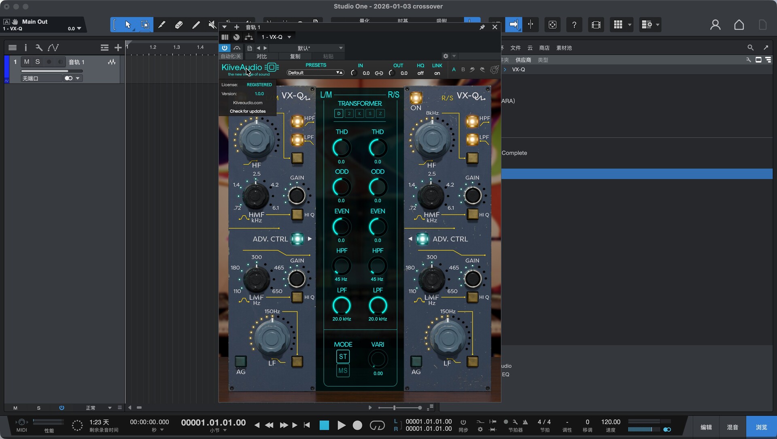Pin the VX-Q plugin window
The image size is (777, 439).
tap(482, 27)
